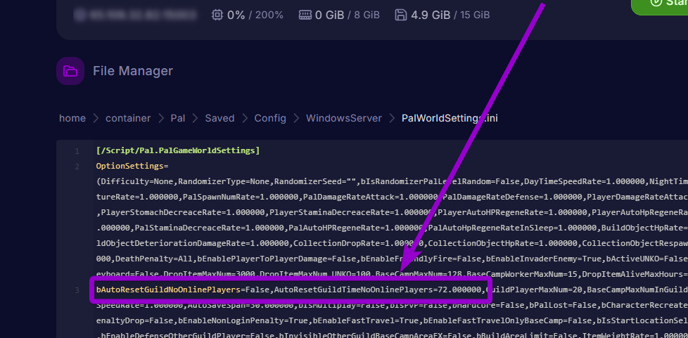Screen dimensions: 688x338
Task: Open the home breadcrumb folder
Action: tap(72, 118)
